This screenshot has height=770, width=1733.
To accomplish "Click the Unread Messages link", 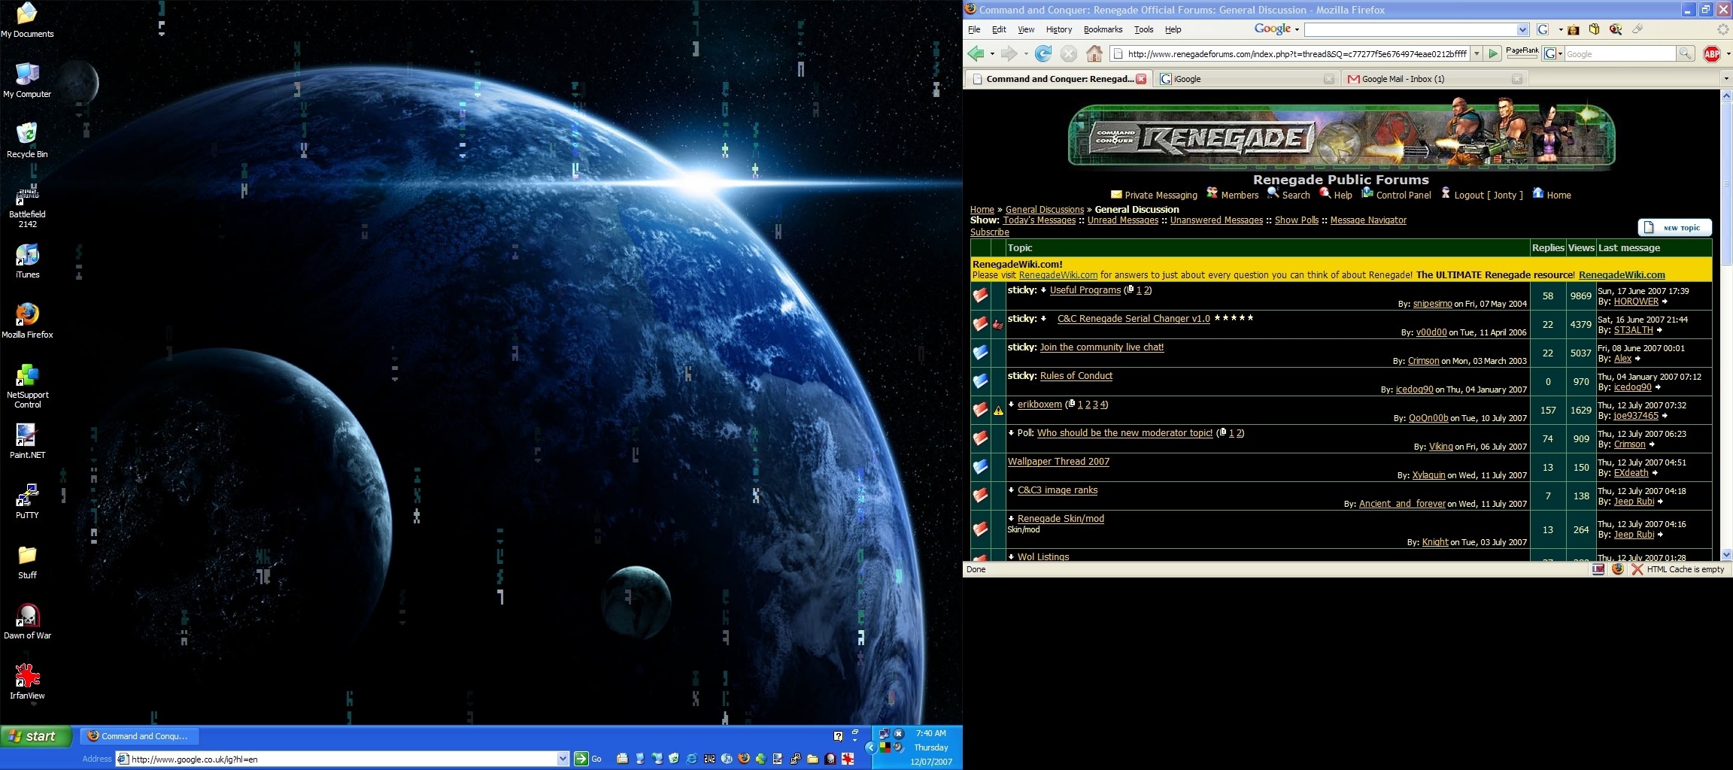I will [x=1122, y=220].
